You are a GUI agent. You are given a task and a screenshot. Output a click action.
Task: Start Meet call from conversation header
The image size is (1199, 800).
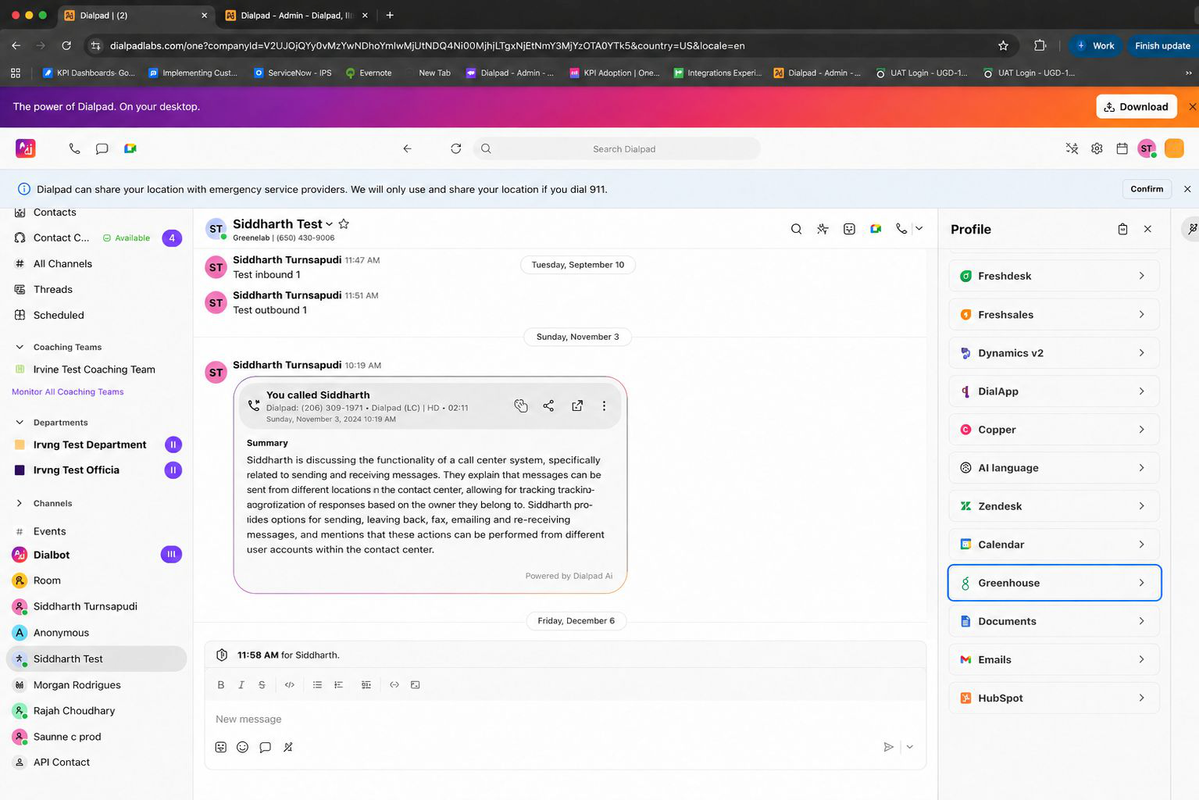coord(876,229)
